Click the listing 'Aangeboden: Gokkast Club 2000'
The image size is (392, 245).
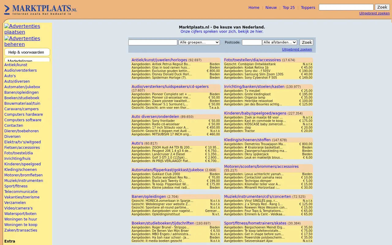(156, 174)
